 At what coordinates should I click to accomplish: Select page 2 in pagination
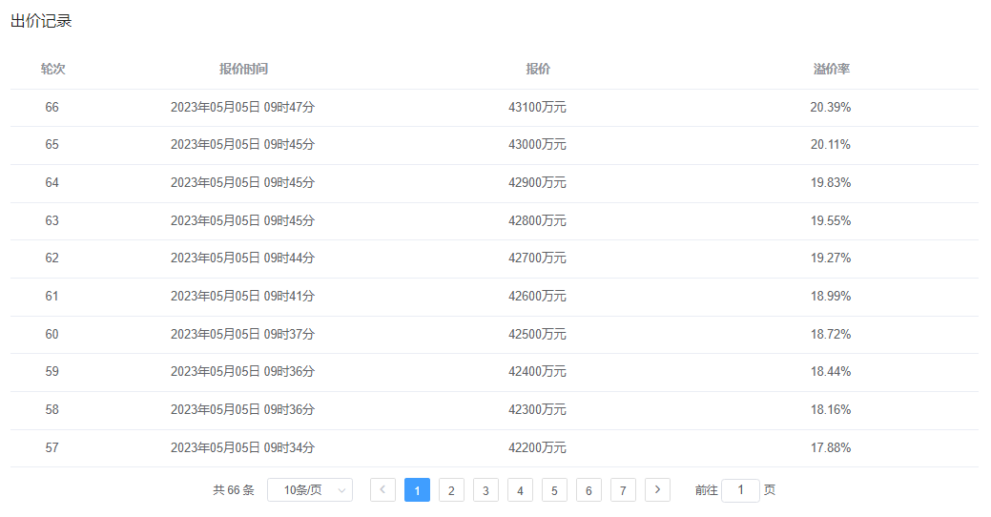pyautogui.click(x=451, y=490)
